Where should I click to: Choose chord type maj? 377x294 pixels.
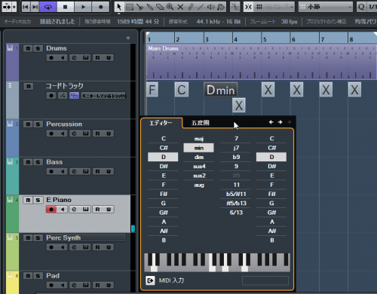click(199, 139)
